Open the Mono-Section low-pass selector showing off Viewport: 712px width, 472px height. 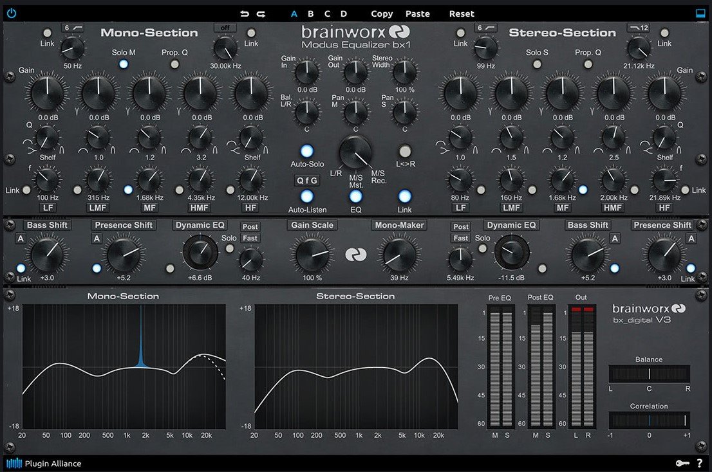[x=225, y=28]
